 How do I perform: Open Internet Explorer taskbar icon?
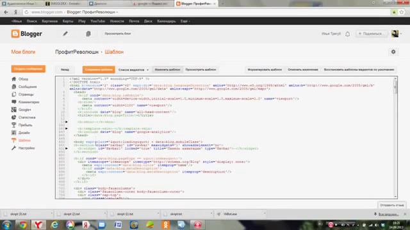tap(54, 225)
